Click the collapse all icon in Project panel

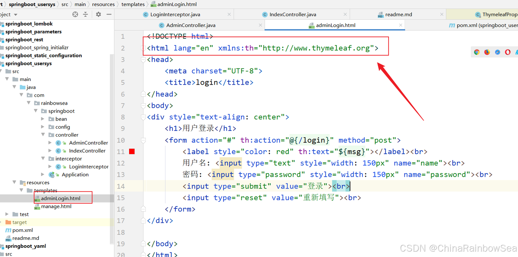[x=85, y=14]
